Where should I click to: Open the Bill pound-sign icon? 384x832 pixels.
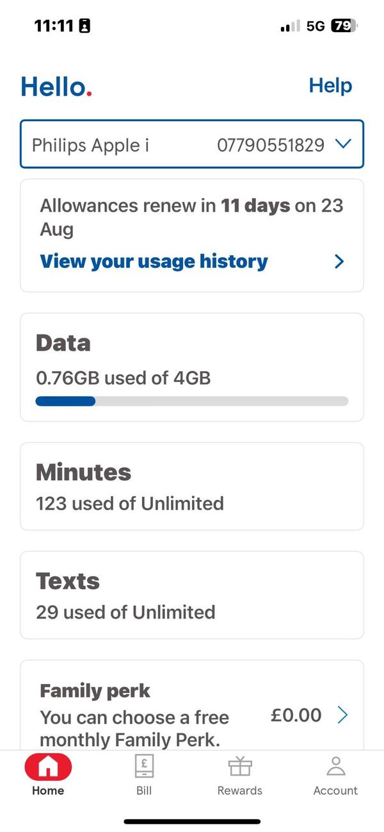[x=144, y=766]
